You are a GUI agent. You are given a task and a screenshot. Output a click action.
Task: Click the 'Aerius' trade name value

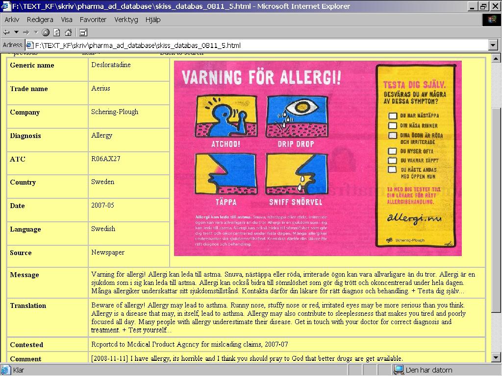[100, 88]
